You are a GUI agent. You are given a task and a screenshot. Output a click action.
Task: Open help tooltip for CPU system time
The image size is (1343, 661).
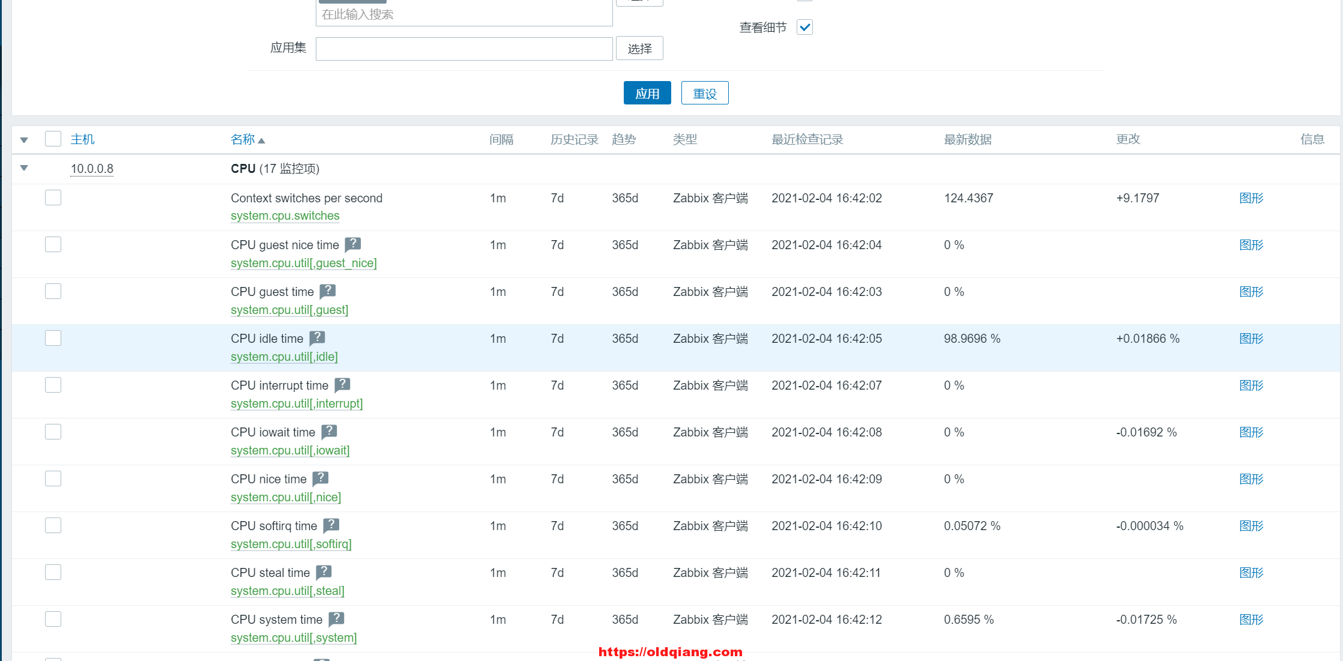click(336, 618)
